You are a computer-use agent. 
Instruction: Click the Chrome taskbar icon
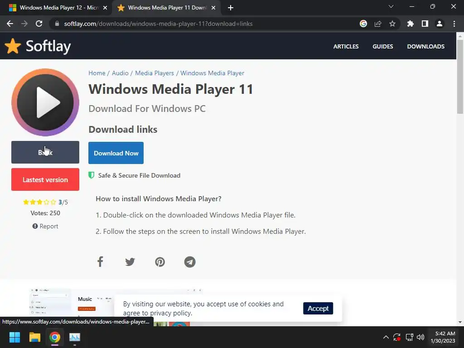55,337
